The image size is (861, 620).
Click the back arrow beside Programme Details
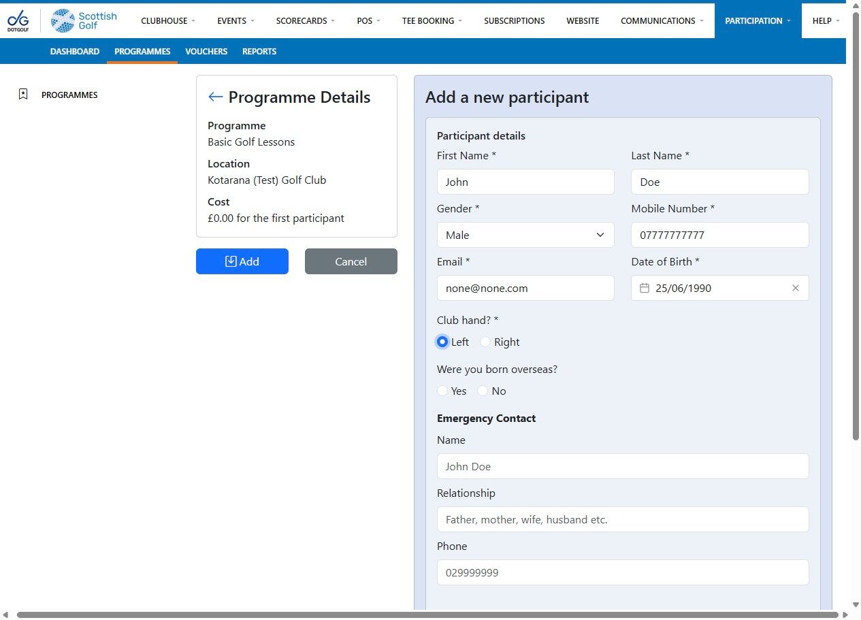[x=215, y=97]
